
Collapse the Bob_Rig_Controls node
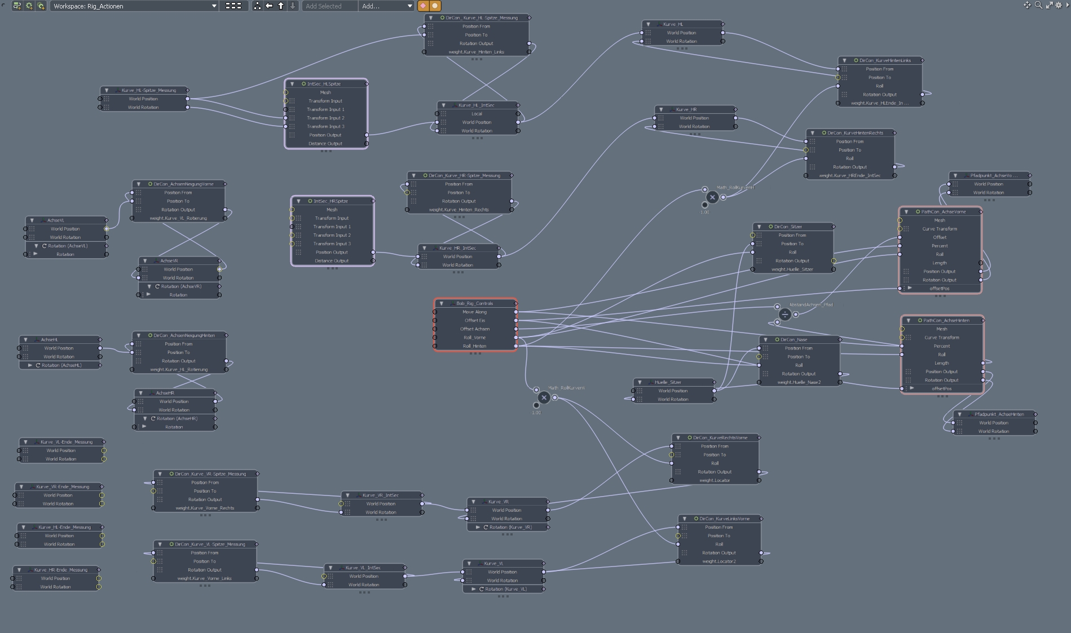point(441,303)
